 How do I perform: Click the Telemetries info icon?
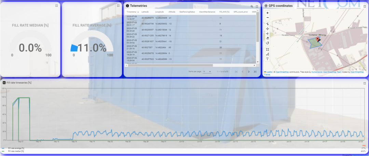coord(127,6)
